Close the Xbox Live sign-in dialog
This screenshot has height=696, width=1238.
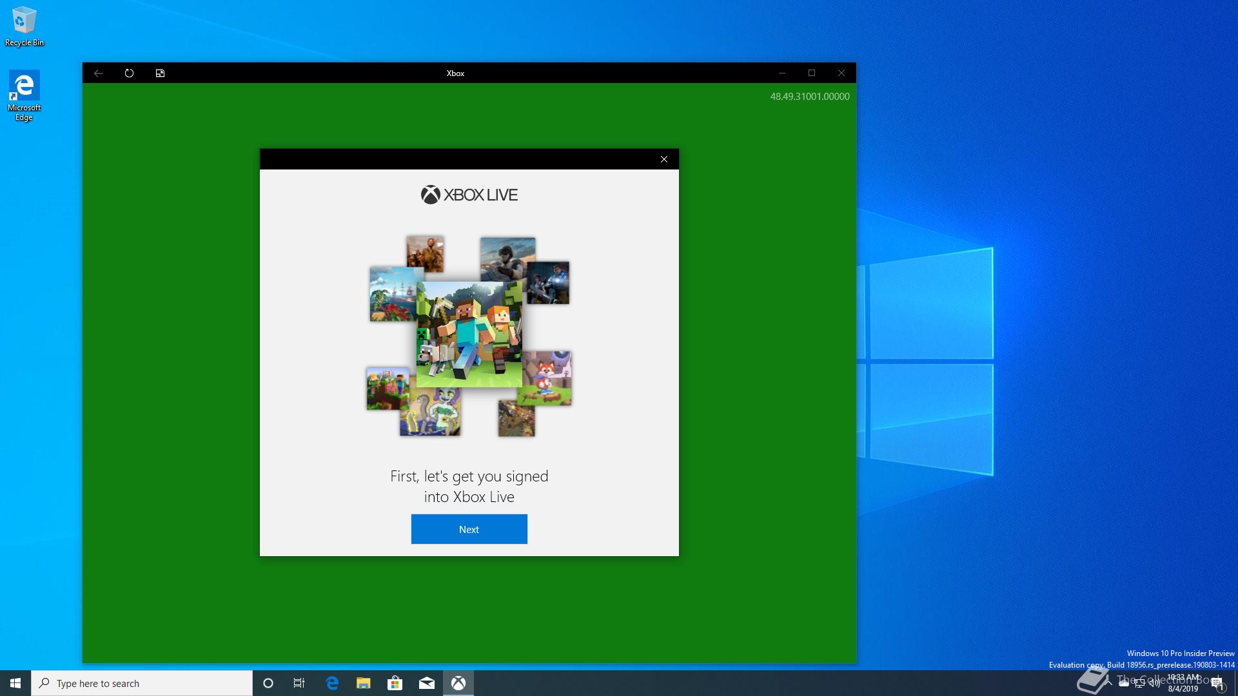pyautogui.click(x=663, y=159)
